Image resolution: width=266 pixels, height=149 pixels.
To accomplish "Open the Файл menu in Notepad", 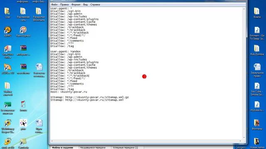I will click(x=54, y=5).
